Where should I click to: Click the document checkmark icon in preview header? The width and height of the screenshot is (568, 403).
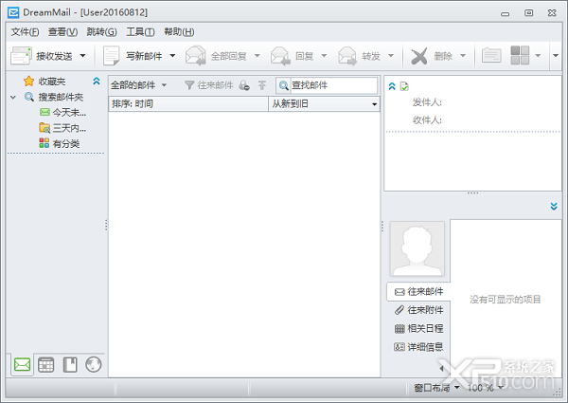tap(404, 86)
